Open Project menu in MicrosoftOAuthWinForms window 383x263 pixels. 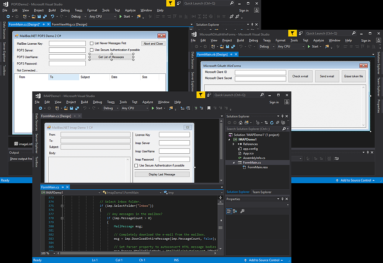pos(227,41)
